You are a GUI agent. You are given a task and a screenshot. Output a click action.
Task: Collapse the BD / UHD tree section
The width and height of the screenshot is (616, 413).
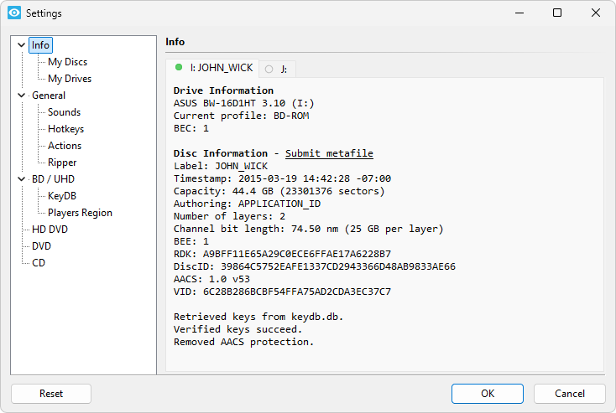pos(22,179)
